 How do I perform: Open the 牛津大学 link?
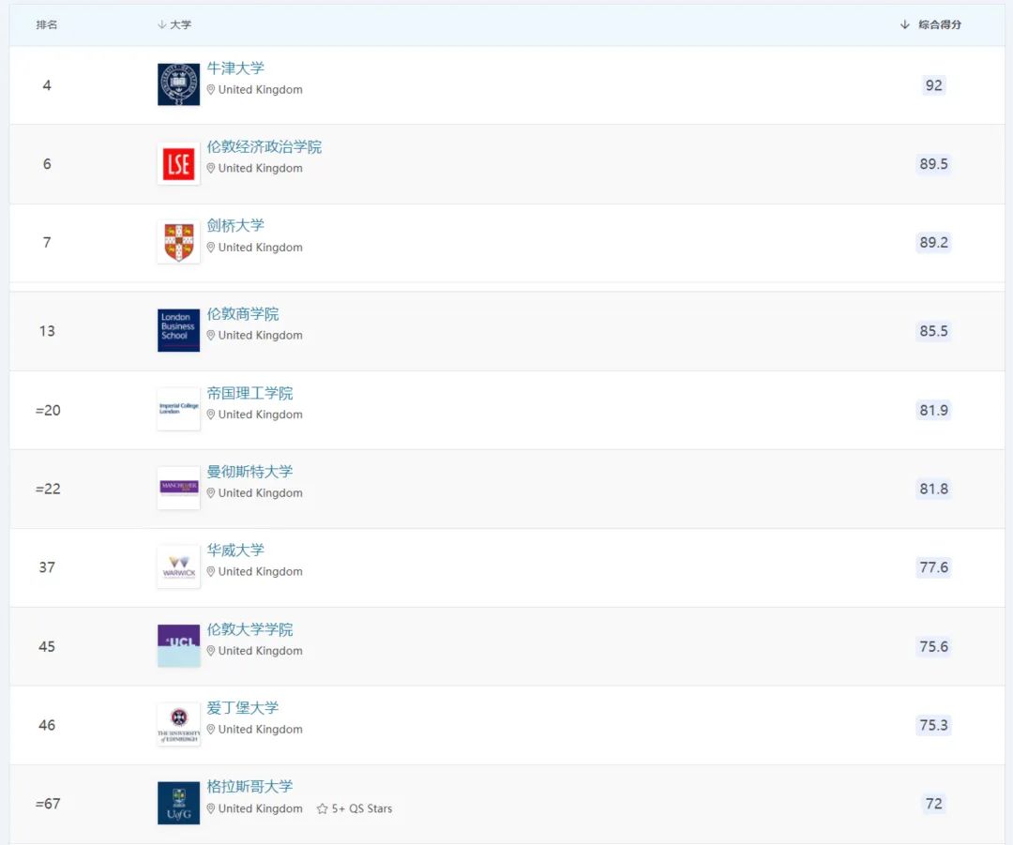pyautogui.click(x=235, y=68)
